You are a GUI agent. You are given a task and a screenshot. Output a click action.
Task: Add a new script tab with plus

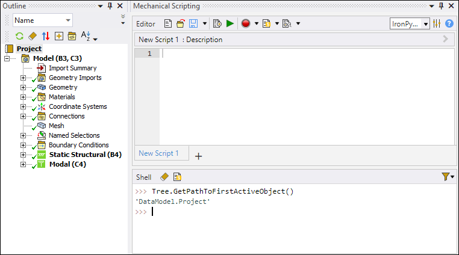click(198, 156)
